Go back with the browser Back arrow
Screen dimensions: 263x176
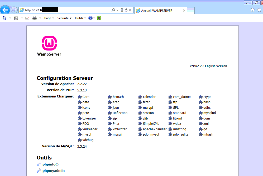click(x=5, y=10)
